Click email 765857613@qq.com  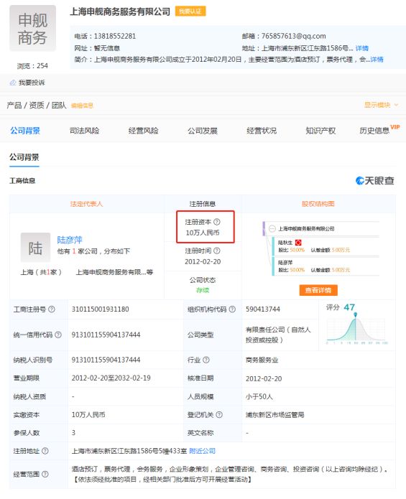tap(294, 37)
